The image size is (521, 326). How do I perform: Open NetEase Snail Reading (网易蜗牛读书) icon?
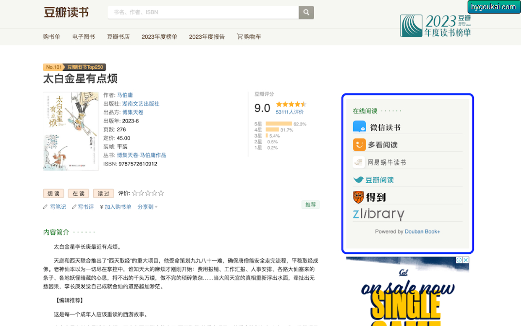pos(358,162)
